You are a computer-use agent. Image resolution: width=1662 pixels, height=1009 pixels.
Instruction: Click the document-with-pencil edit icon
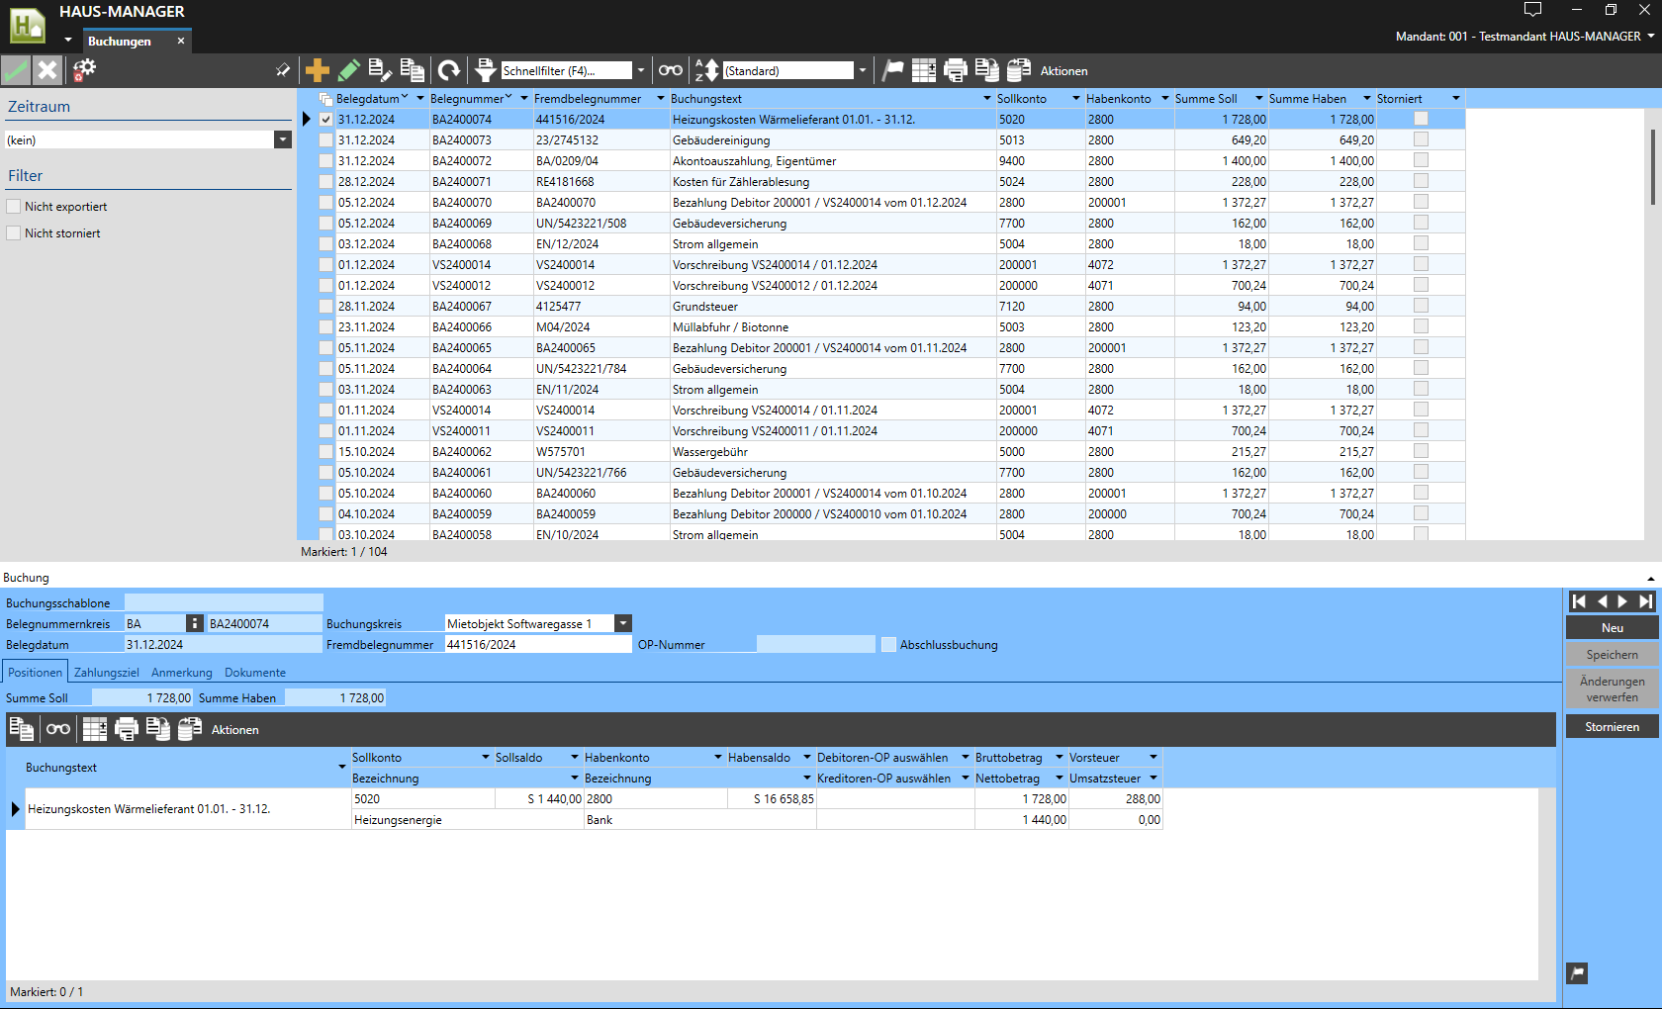[x=380, y=70]
